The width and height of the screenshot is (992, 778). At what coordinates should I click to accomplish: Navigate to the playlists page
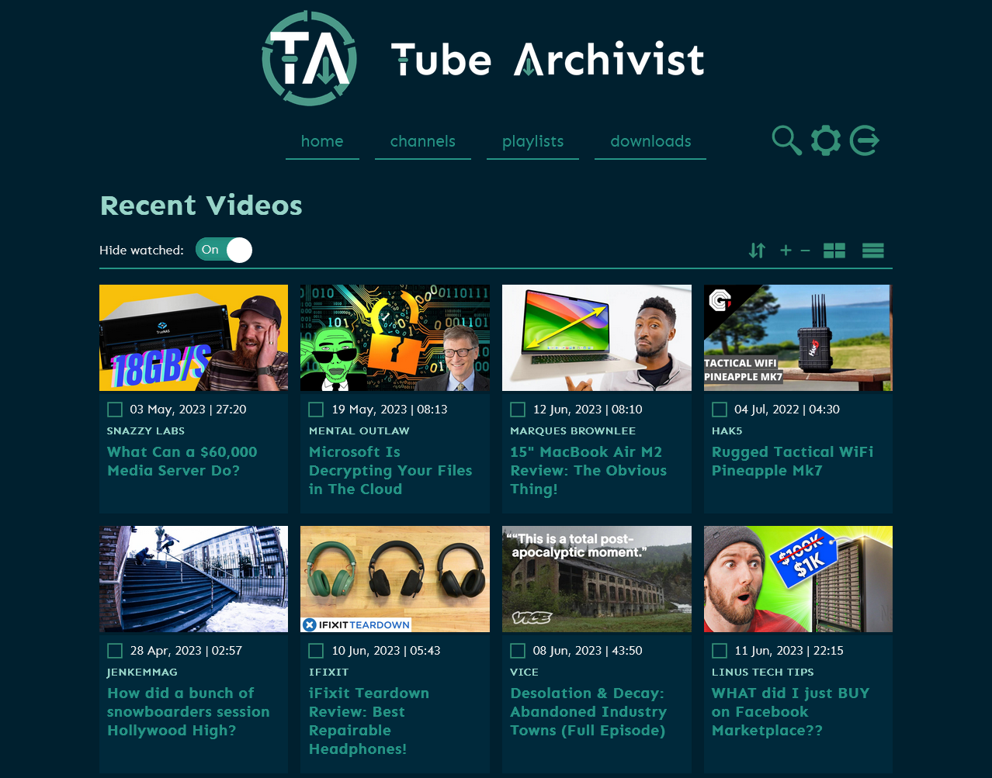click(x=532, y=141)
